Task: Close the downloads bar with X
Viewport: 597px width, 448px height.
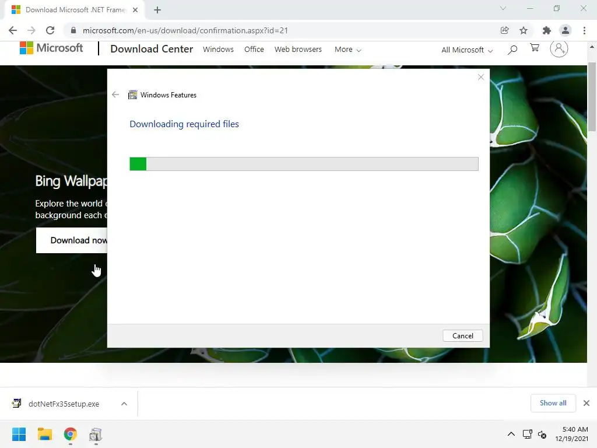Action: (x=587, y=403)
